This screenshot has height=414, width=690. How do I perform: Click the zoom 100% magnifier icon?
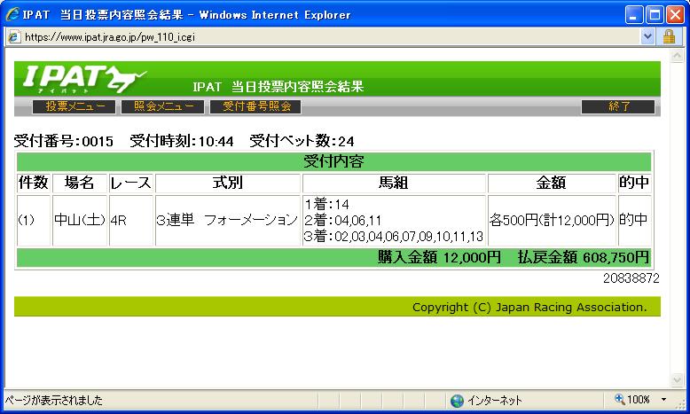click(x=620, y=399)
